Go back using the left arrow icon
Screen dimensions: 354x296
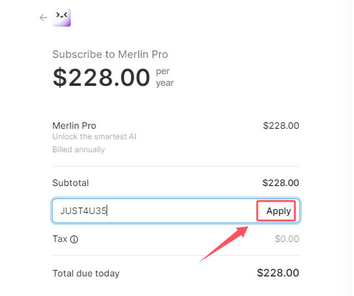point(44,18)
